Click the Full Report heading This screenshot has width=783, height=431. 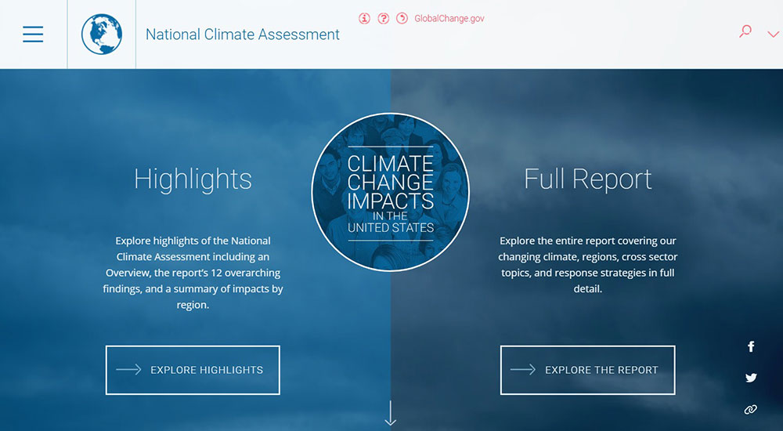click(588, 179)
